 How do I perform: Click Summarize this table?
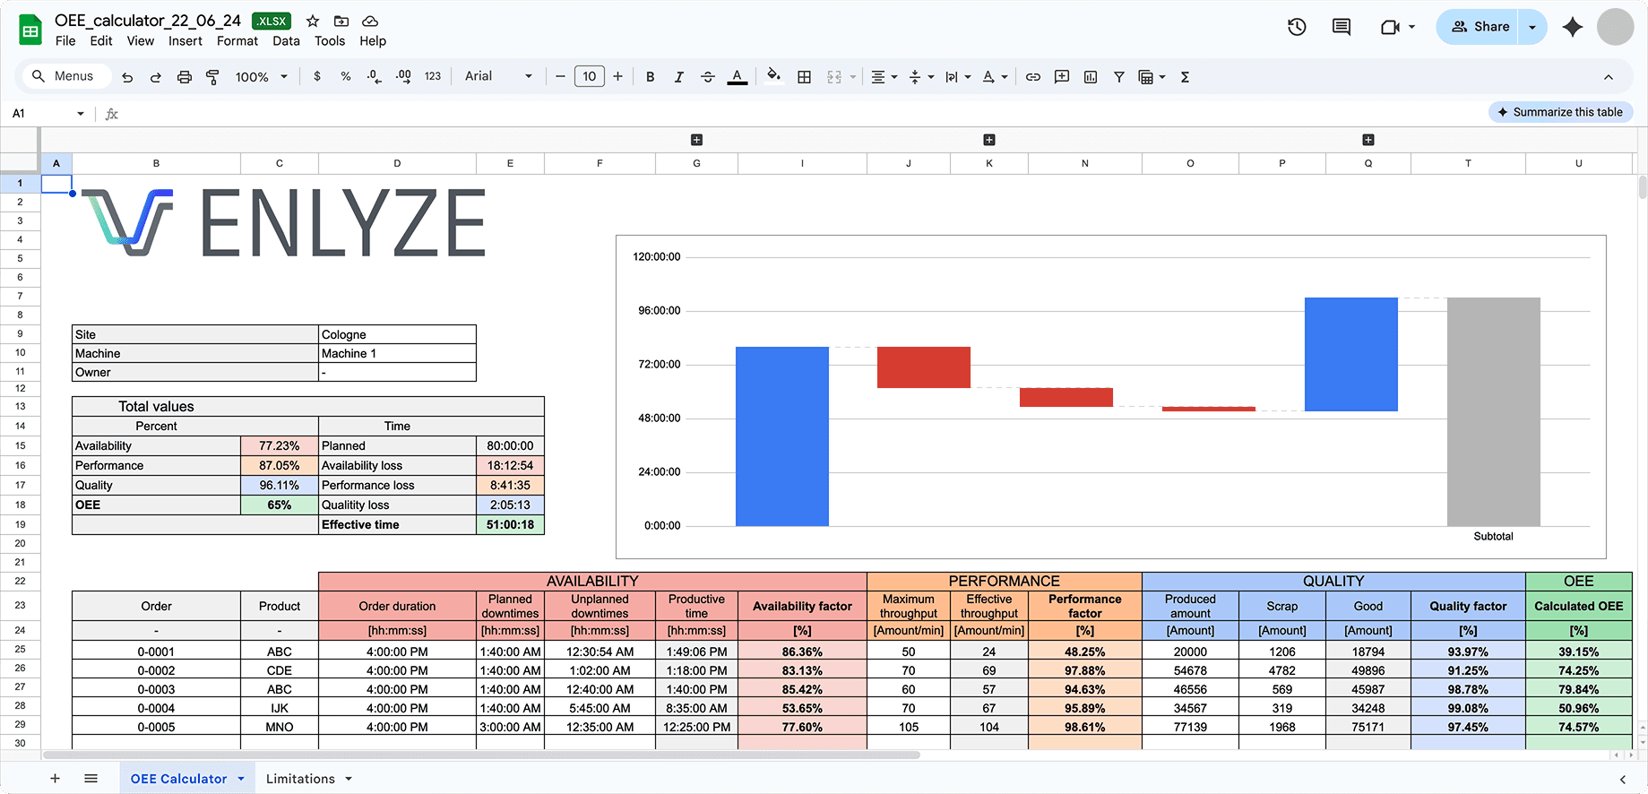[1560, 112]
